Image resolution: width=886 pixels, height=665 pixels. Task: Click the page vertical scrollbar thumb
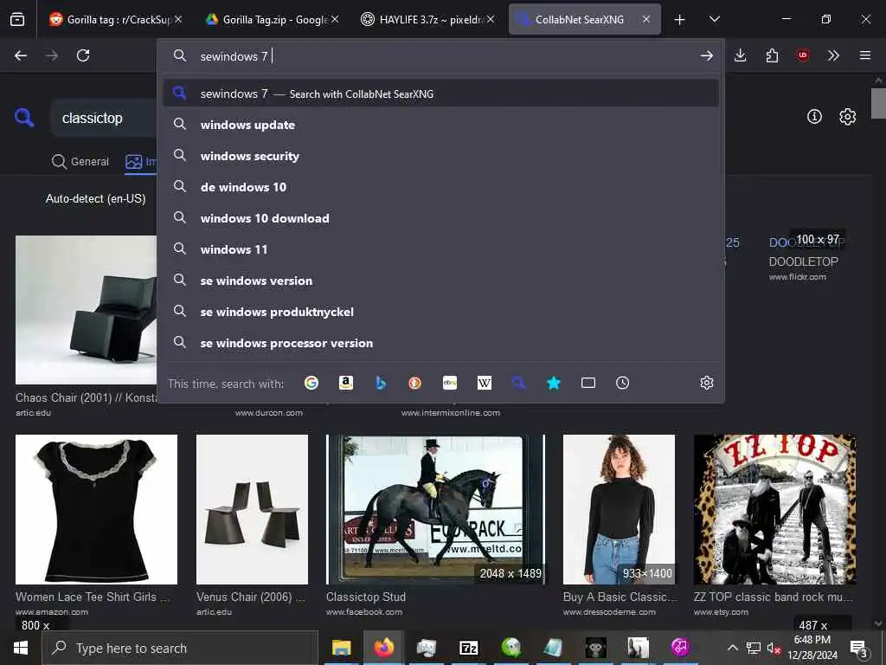tap(878, 104)
